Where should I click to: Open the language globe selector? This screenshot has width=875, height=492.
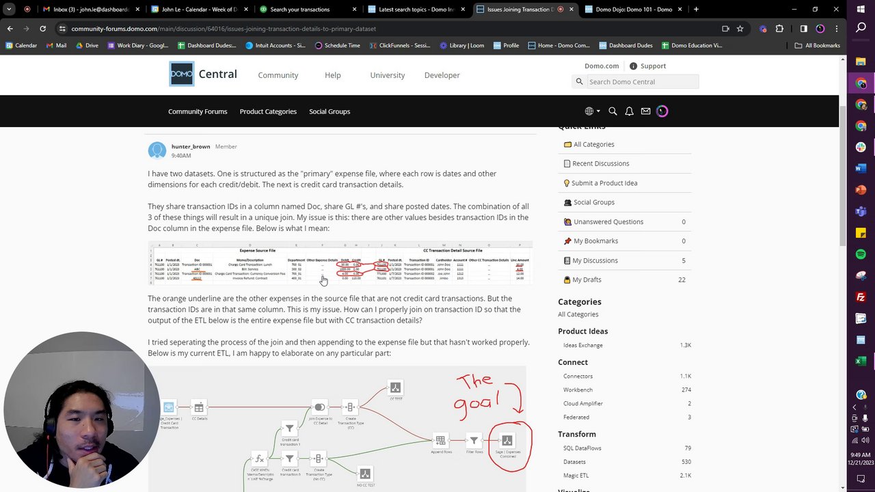pyautogui.click(x=592, y=111)
